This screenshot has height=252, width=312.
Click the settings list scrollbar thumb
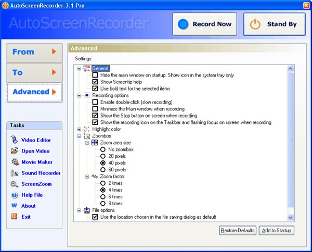(290, 140)
